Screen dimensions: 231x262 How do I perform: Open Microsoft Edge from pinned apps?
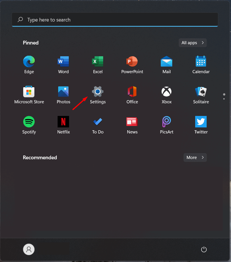coord(29,61)
